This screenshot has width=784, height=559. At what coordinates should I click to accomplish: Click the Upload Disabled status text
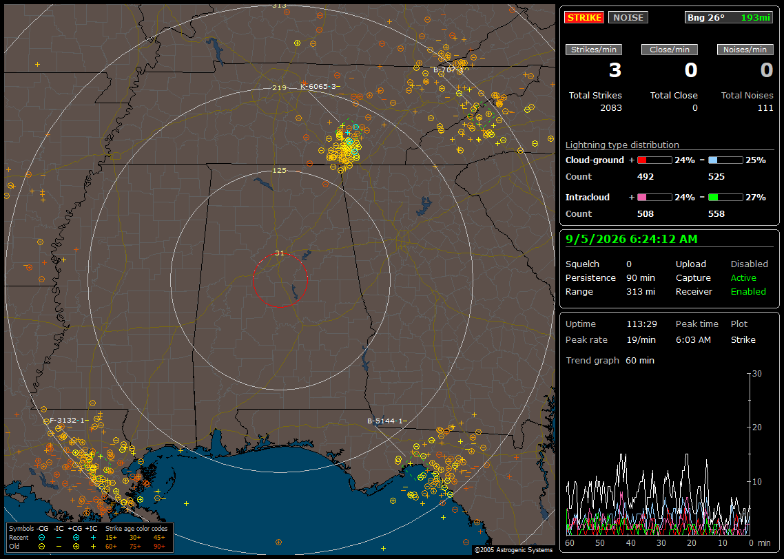coord(749,264)
